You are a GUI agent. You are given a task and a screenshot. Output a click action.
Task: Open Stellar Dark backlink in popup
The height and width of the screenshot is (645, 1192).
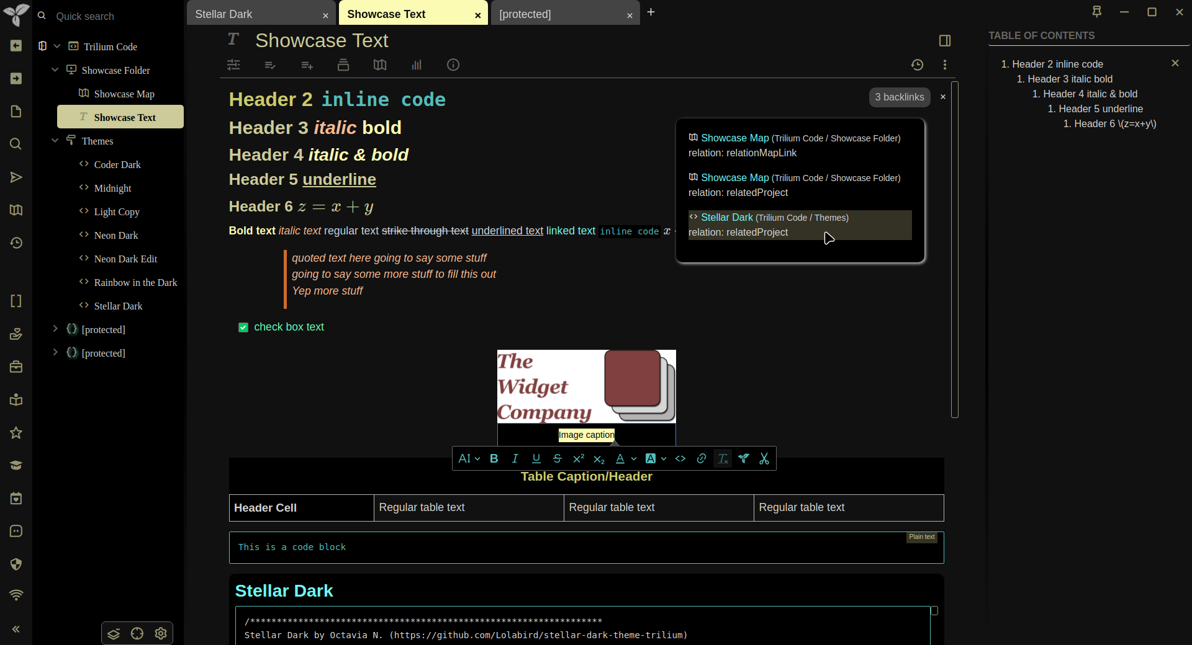click(x=726, y=217)
